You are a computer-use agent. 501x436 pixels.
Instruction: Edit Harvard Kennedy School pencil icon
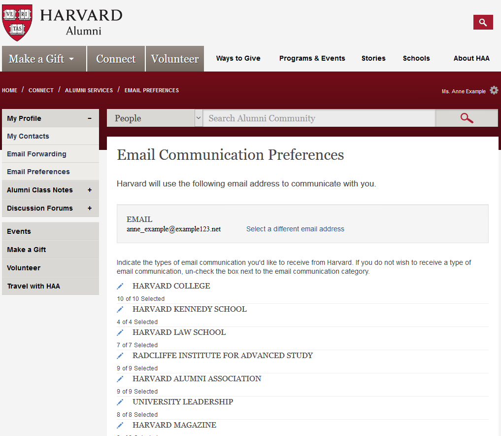(x=120, y=309)
